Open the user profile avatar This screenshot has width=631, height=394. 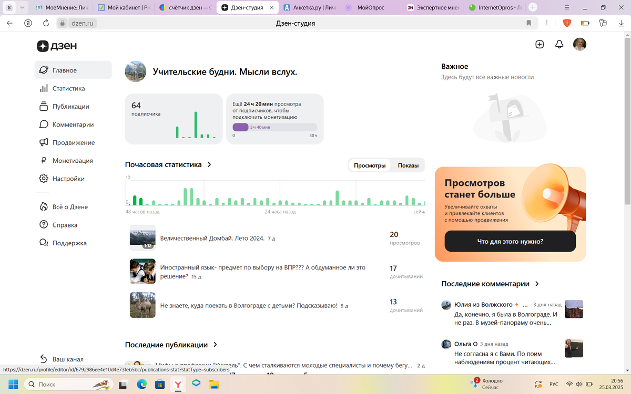pyautogui.click(x=579, y=45)
